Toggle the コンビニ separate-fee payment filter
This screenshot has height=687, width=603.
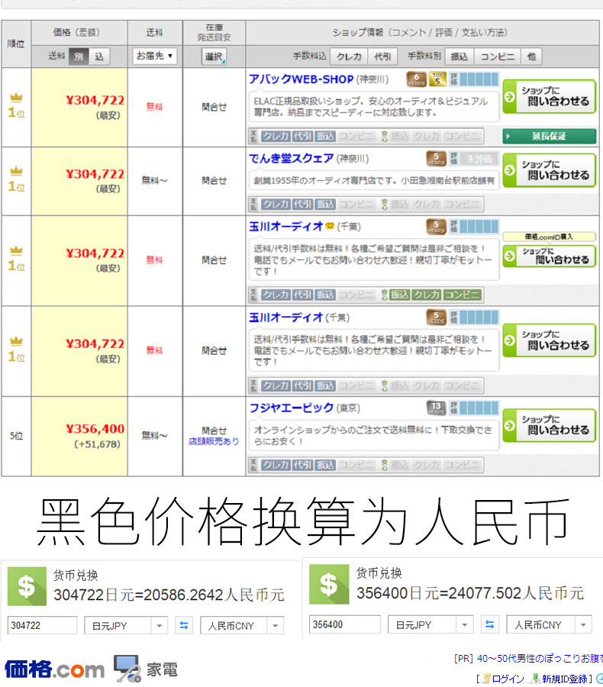pos(498,56)
